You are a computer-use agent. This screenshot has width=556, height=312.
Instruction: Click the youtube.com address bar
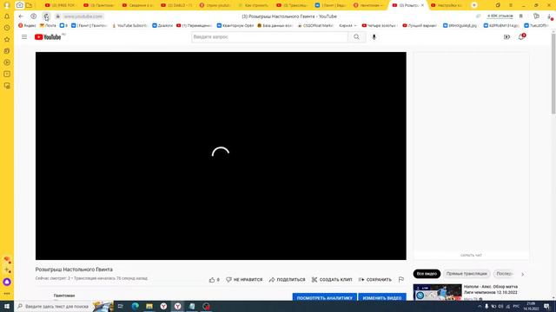point(83,16)
